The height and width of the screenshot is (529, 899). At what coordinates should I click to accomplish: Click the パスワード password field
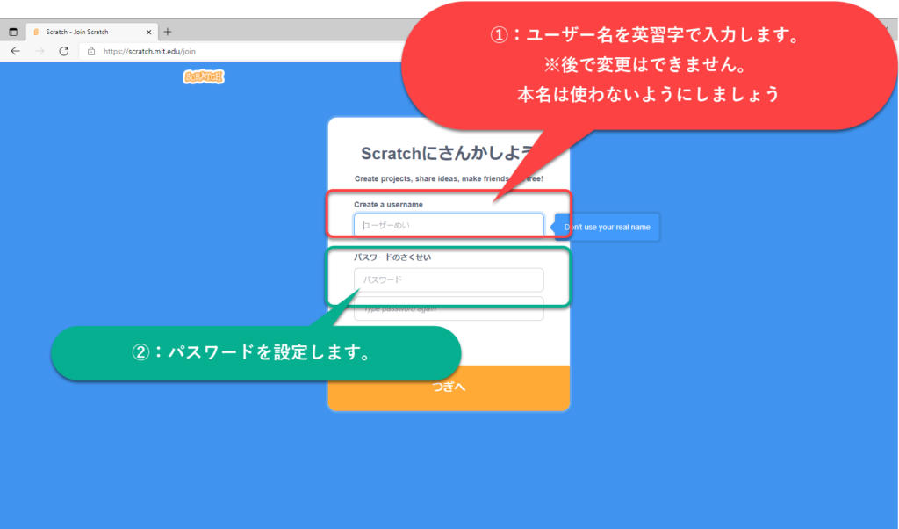449,279
